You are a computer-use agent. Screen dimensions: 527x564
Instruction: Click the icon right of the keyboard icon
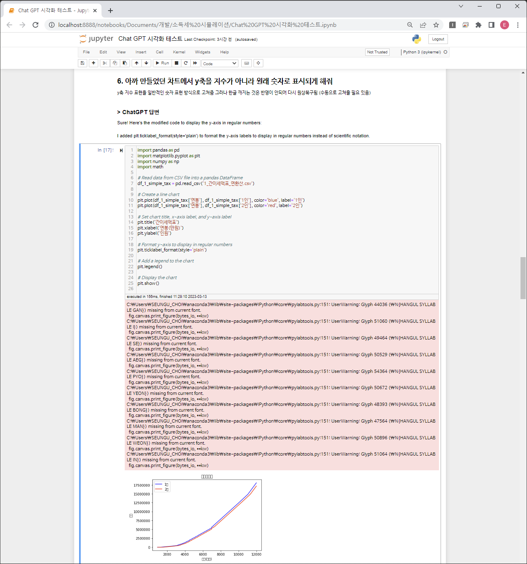[258, 63]
